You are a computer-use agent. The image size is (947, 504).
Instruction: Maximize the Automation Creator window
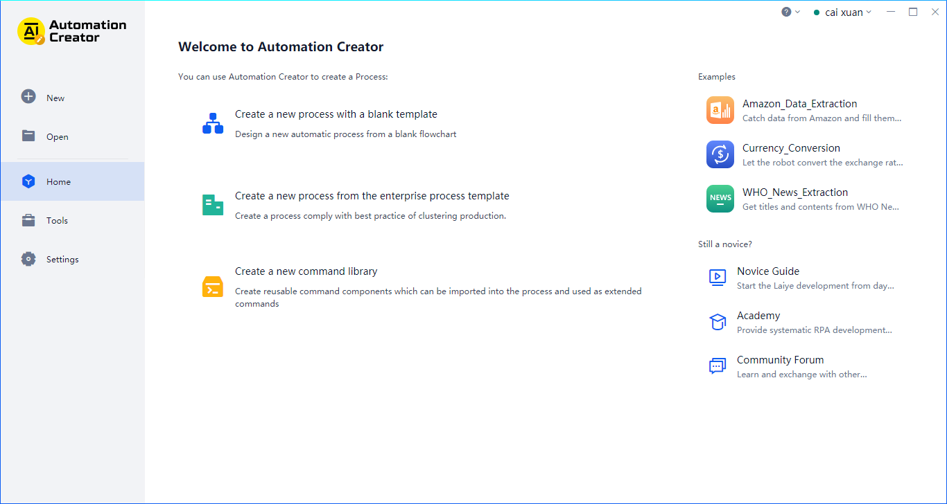[x=913, y=12]
